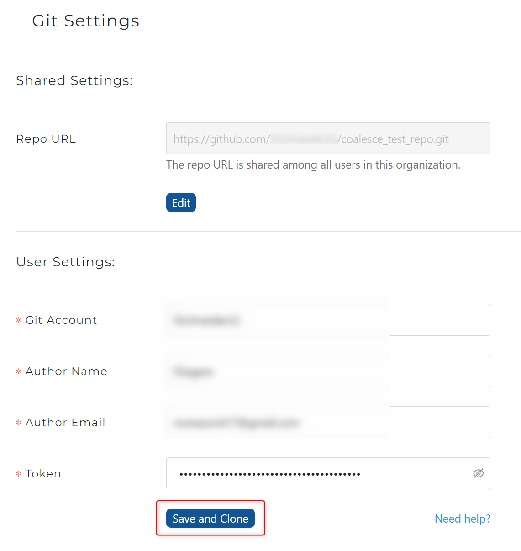The width and height of the screenshot is (521, 551).
Task: Select the Author Name input box
Action: 328,371
